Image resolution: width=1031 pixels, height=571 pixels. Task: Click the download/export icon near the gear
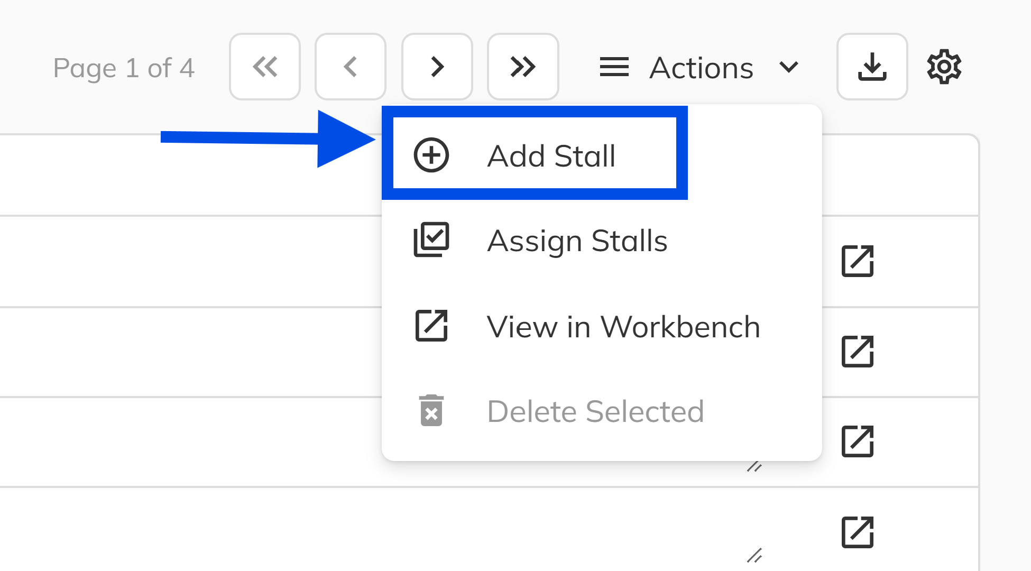point(871,67)
